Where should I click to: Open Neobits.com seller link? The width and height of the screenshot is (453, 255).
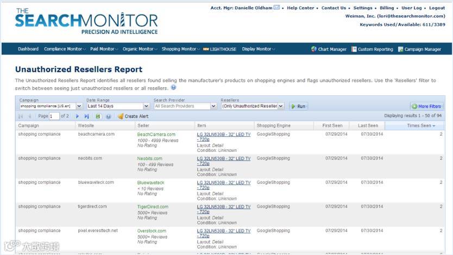click(150, 158)
